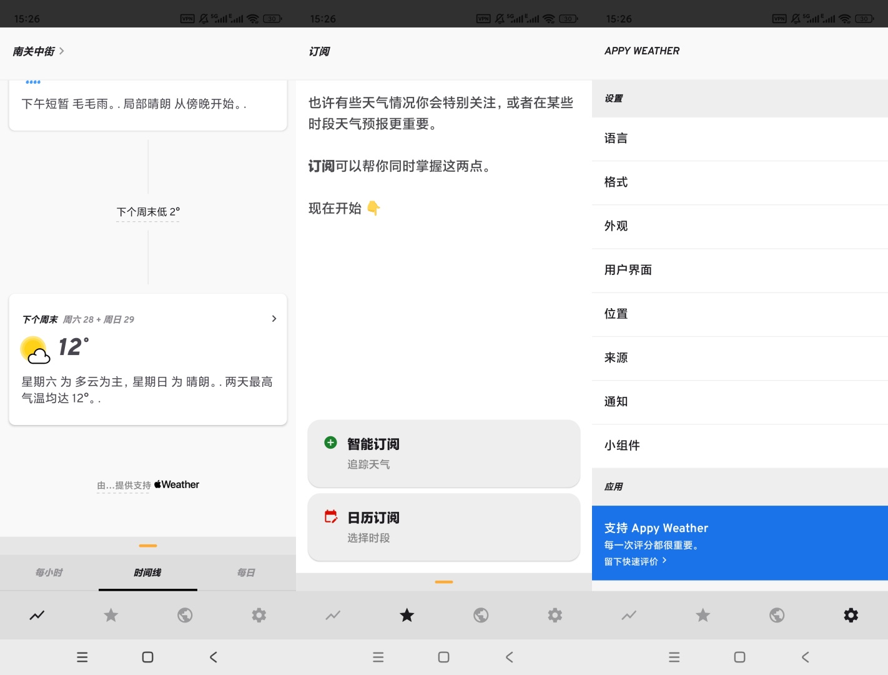Open timeline chart icon in left screen
888x675 pixels.
tap(37, 616)
